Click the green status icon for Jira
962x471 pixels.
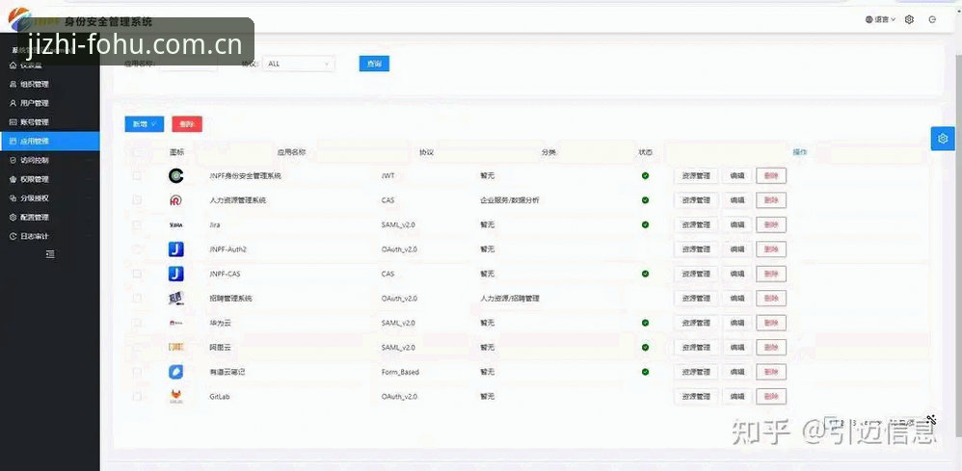[x=646, y=225]
